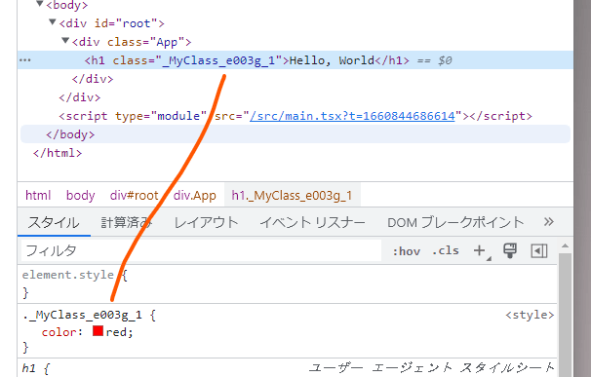Open ellipsis menu on selected h1 row

click(x=25, y=60)
